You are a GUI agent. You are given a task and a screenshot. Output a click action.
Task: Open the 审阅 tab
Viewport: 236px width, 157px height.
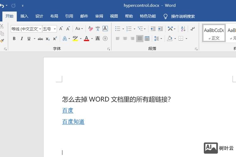point(99,16)
